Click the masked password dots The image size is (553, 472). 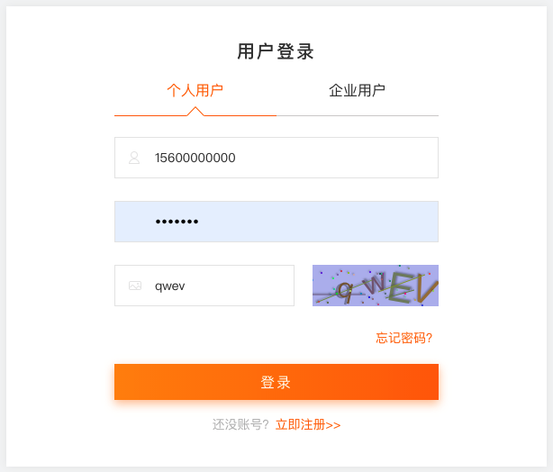point(177,222)
